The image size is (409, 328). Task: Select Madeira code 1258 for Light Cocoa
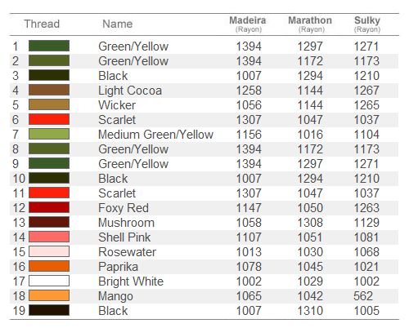pyautogui.click(x=249, y=91)
